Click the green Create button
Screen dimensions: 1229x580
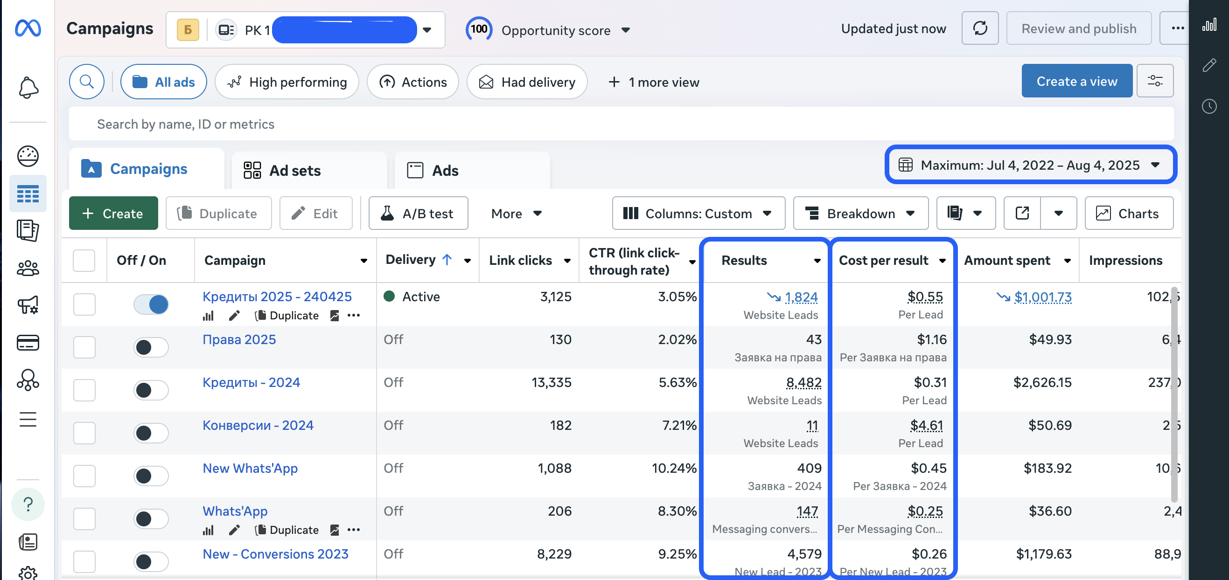click(113, 213)
